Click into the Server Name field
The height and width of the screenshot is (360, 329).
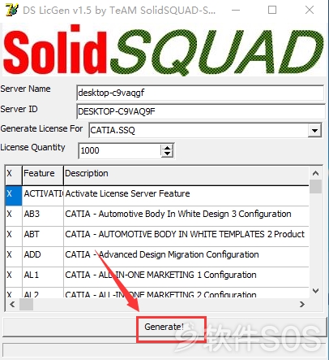pyautogui.click(x=200, y=93)
